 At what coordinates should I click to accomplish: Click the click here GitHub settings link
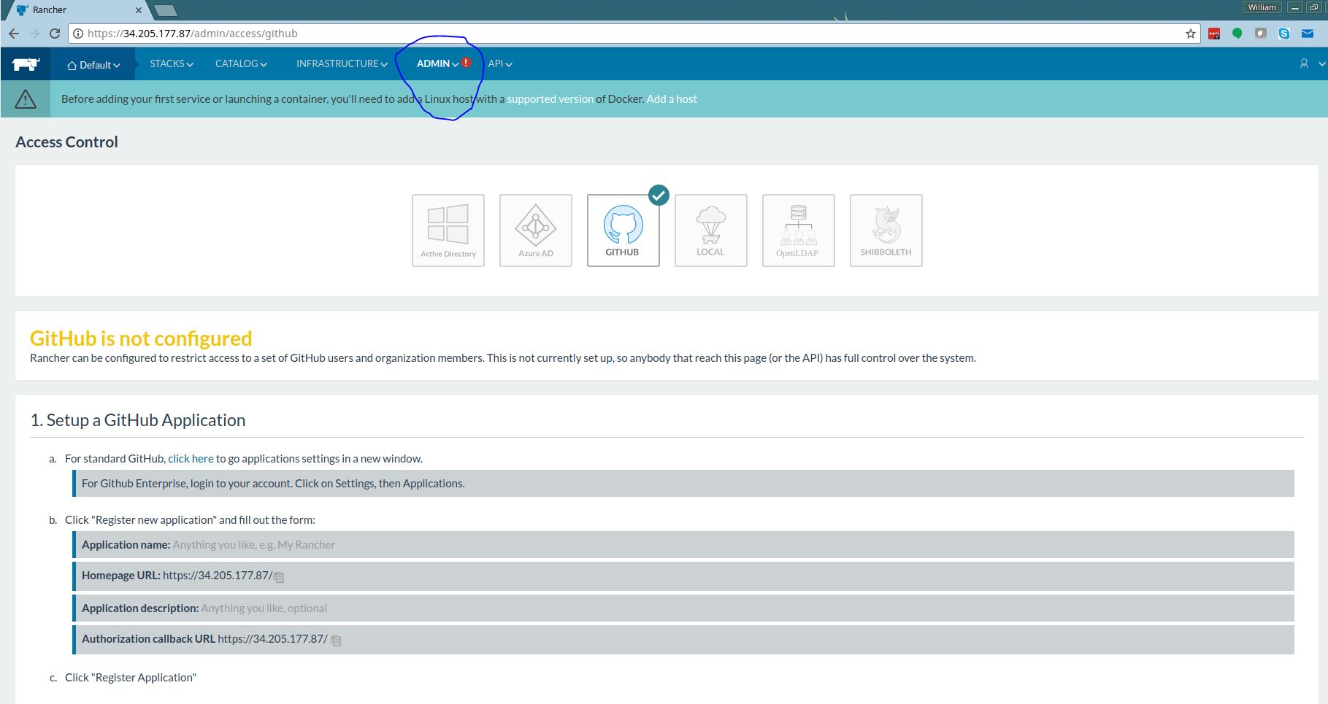click(191, 458)
